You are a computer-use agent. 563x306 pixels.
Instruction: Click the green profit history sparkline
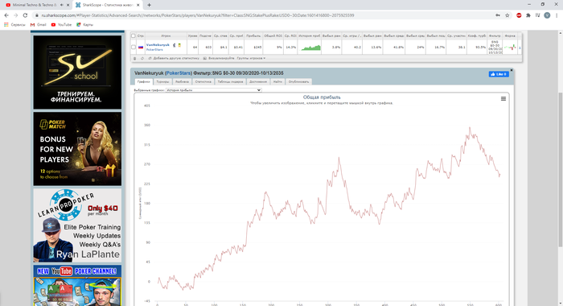(310, 48)
